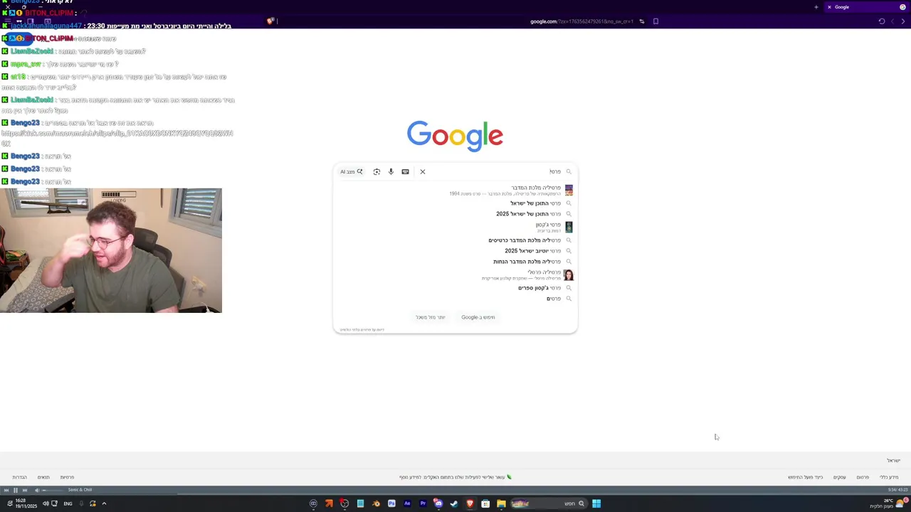Reload the page
This screenshot has height=512, width=911.
click(x=881, y=21)
